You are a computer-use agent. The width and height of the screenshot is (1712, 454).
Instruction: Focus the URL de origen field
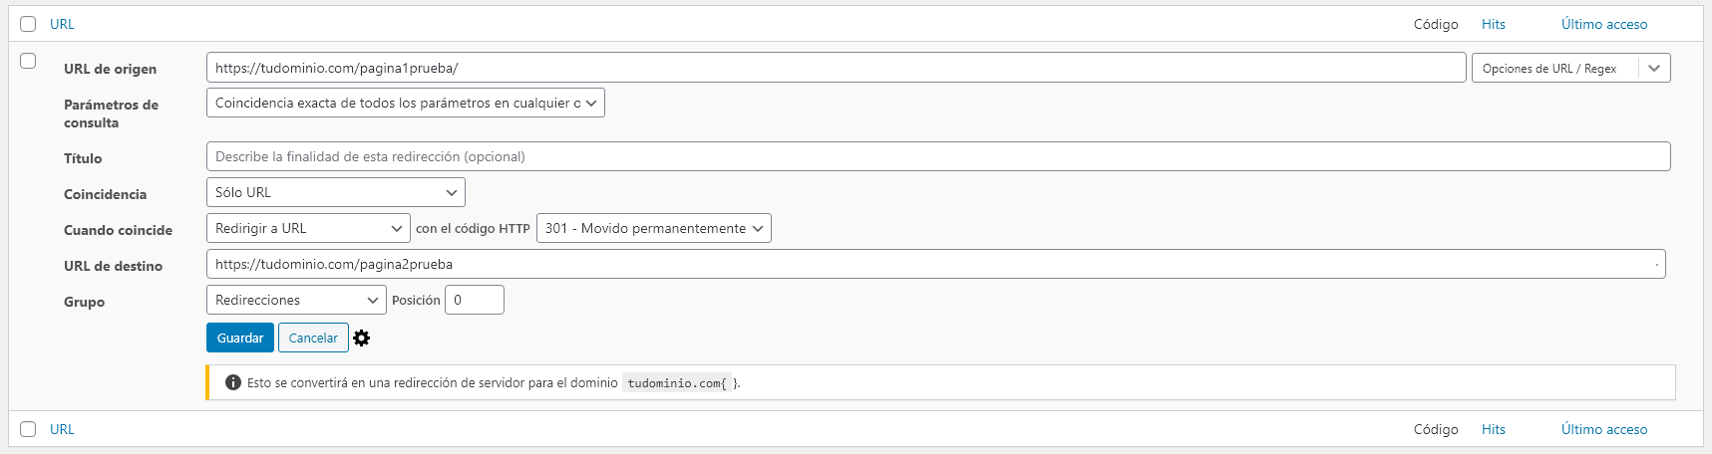[x=836, y=68]
